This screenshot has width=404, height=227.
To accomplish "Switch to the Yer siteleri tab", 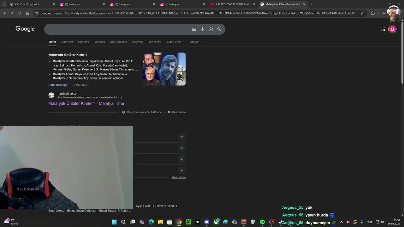I will tap(155, 42).
